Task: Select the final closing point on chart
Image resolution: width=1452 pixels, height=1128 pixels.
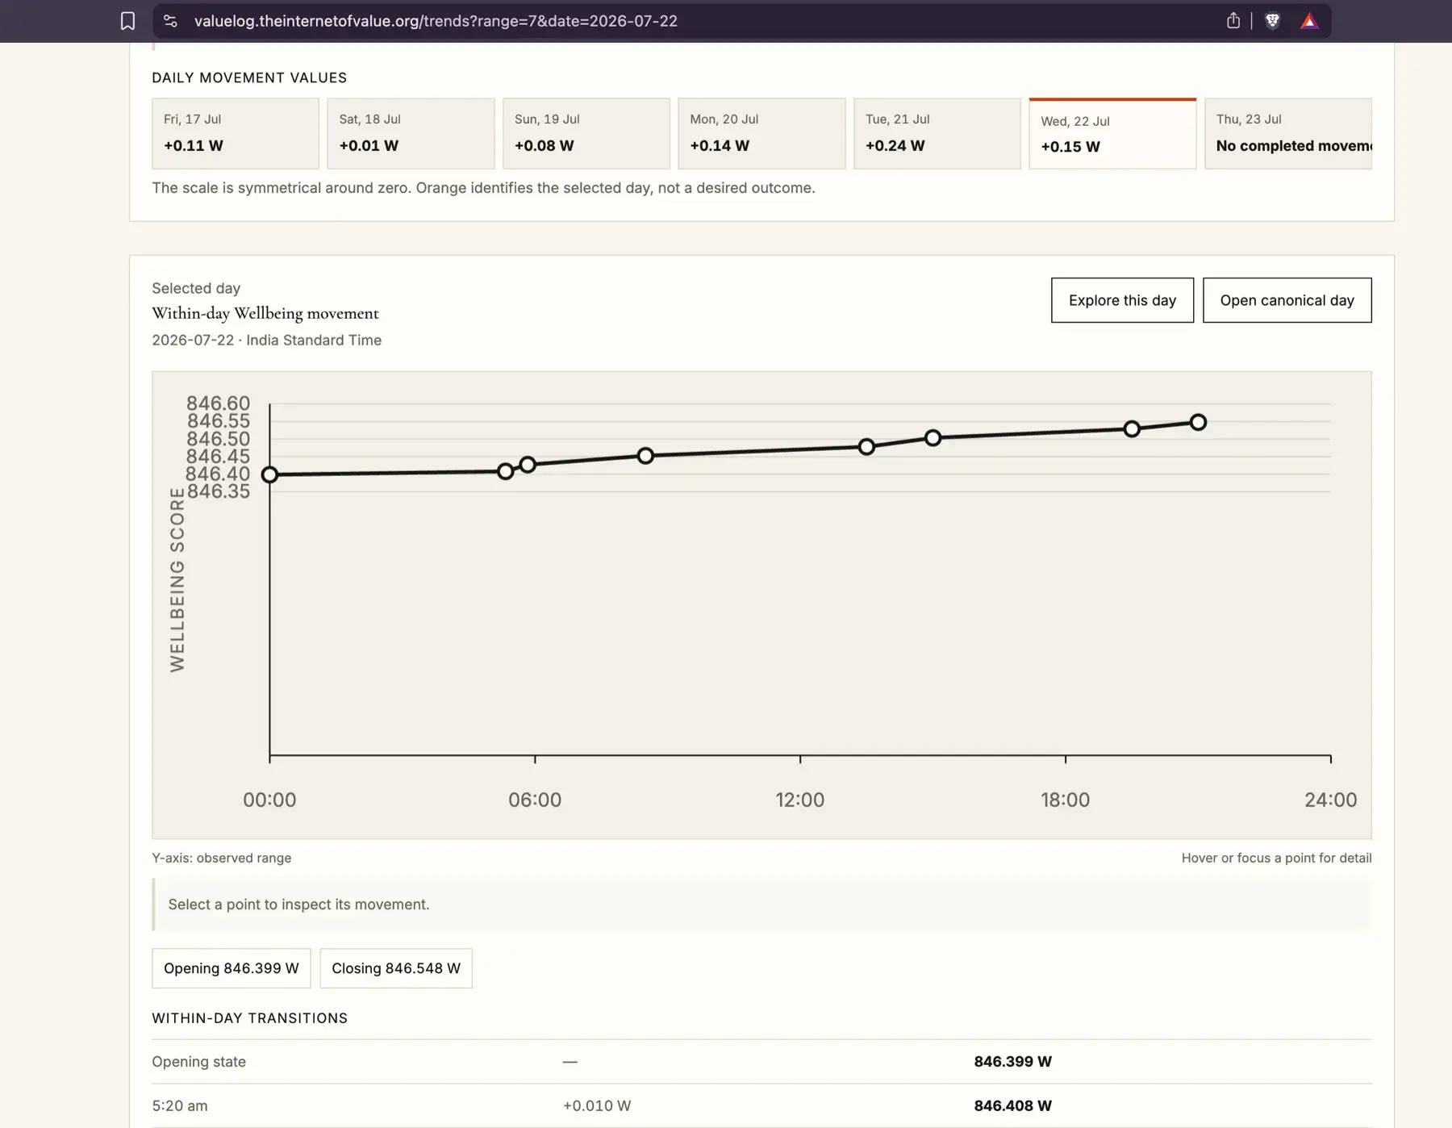Action: tap(1198, 422)
